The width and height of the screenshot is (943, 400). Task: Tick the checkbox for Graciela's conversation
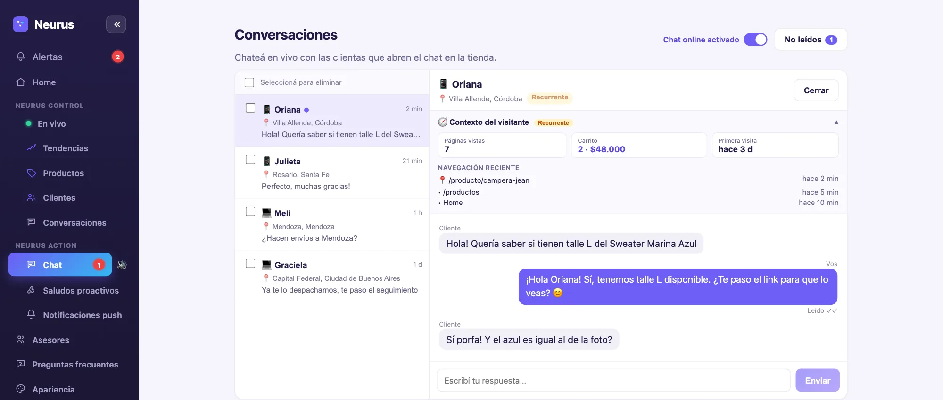[x=250, y=263]
